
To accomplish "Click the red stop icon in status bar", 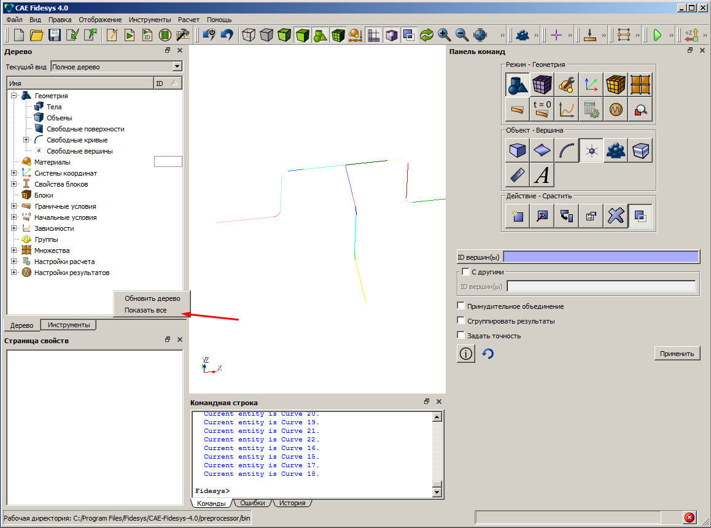I will [x=690, y=517].
